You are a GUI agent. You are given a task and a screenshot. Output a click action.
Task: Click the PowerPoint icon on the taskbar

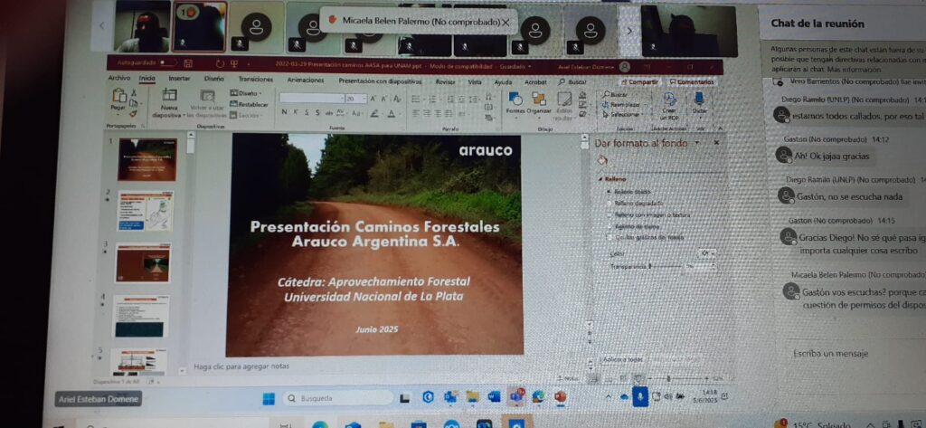pyautogui.click(x=561, y=396)
